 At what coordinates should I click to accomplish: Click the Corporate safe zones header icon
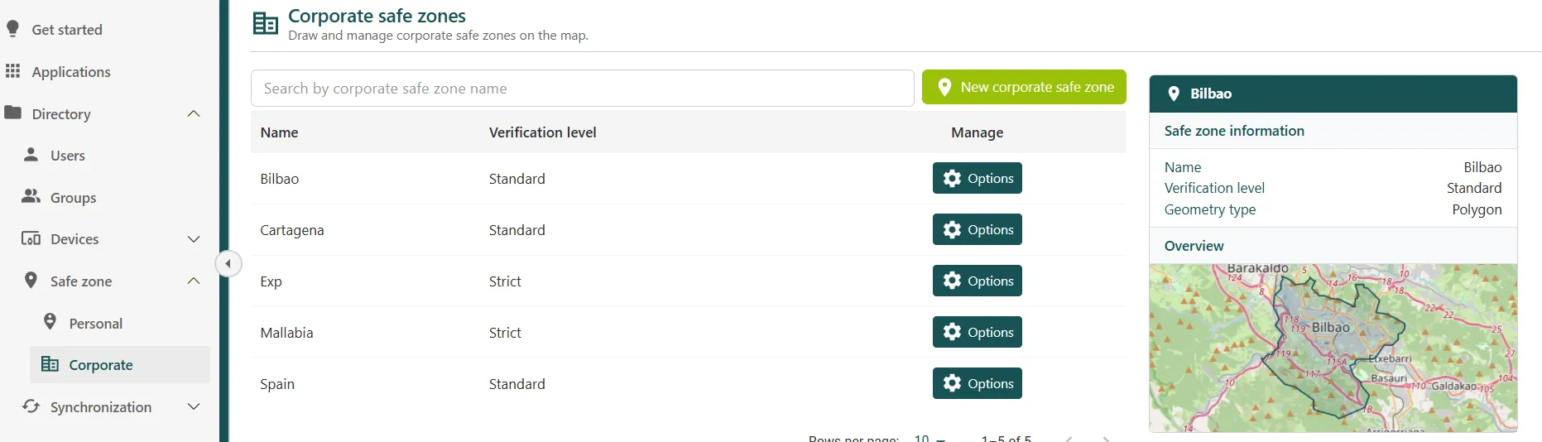click(266, 24)
